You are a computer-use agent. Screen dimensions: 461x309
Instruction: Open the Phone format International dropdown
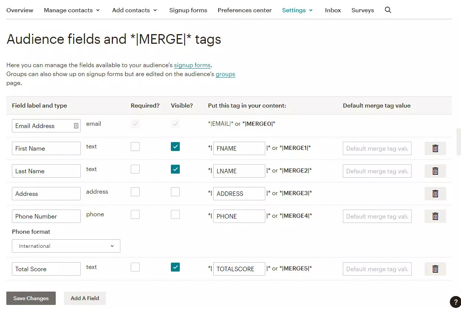[66, 246]
